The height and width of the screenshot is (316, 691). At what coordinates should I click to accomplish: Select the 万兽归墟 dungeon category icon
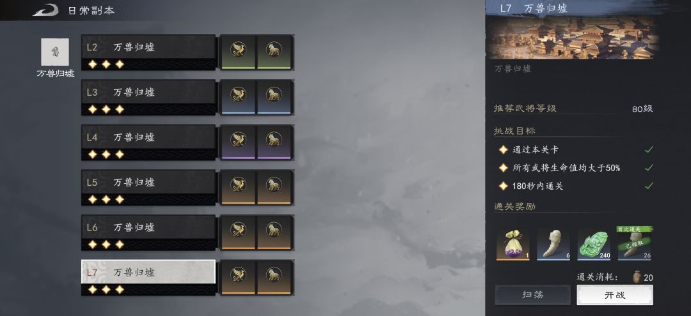[55, 52]
